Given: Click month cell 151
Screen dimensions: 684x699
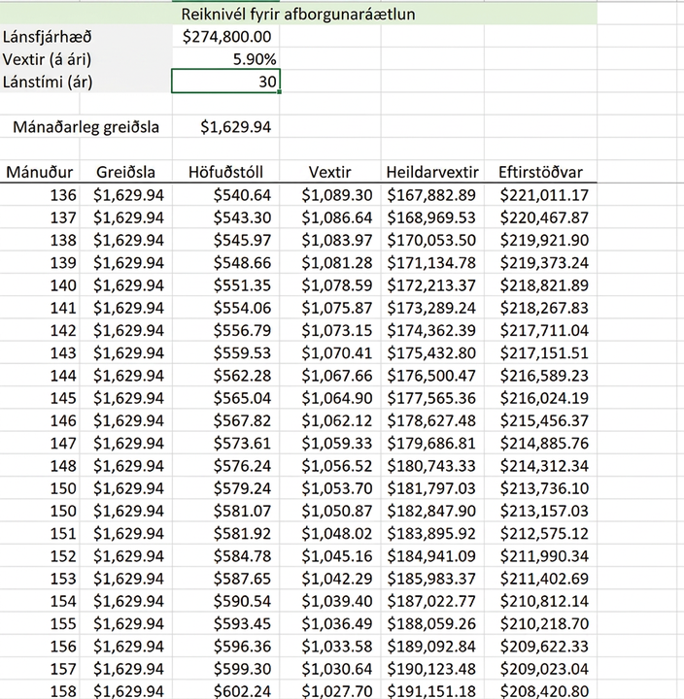Looking at the screenshot, I should click(x=40, y=533).
